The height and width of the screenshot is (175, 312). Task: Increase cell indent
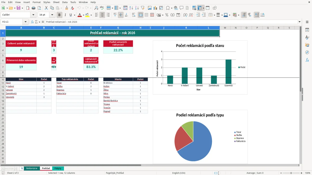(x=198, y=15)
